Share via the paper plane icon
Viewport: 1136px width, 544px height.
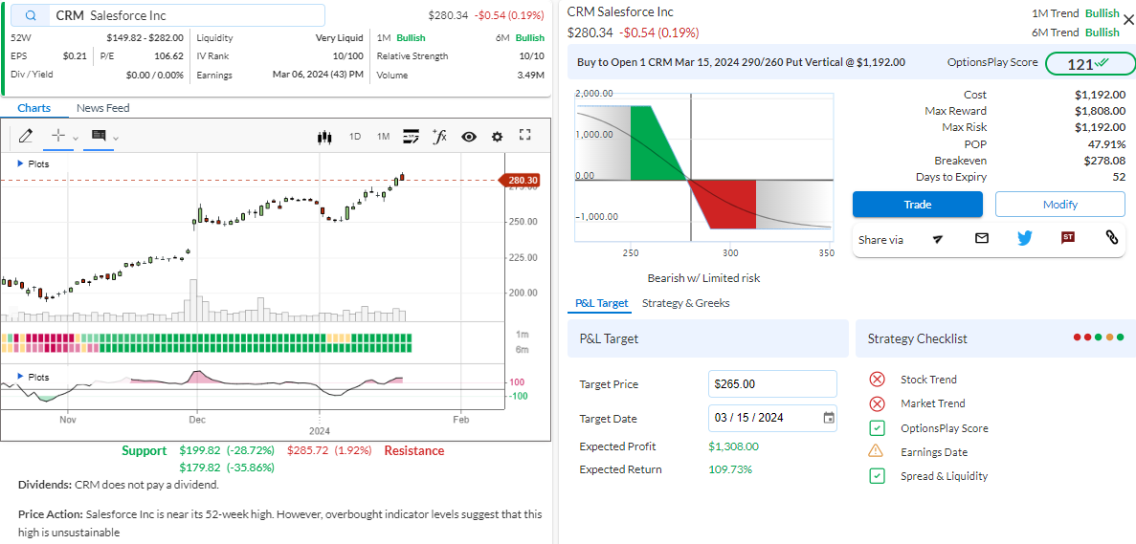[938, 239]
